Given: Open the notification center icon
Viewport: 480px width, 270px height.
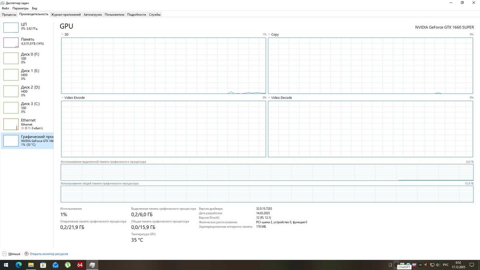Looking at the screenshot, I should pos(472,265).
